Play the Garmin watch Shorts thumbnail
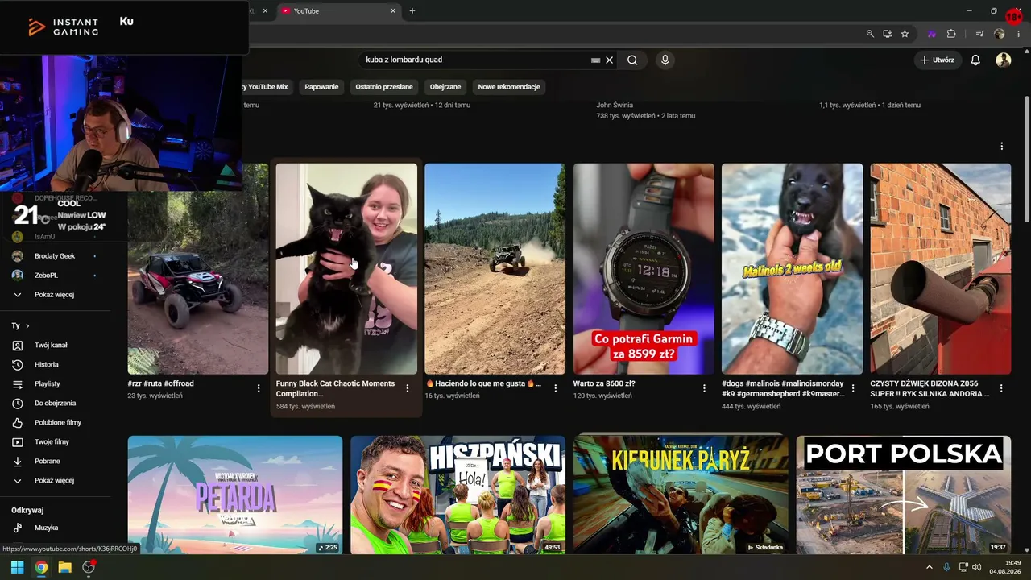 [644, 269]
